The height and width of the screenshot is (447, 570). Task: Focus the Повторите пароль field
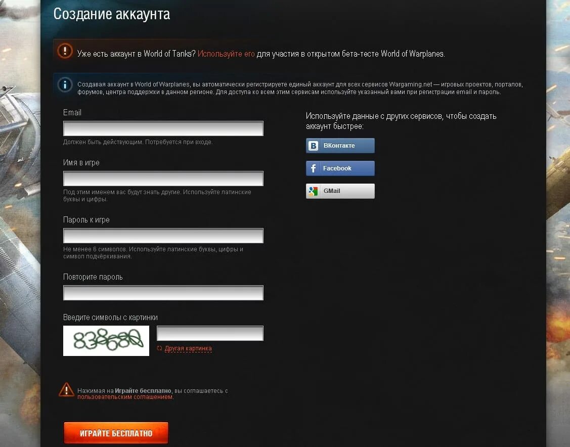pyautogui.click(x=163, y=293)
